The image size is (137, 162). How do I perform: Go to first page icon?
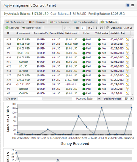tap(65, 28)
